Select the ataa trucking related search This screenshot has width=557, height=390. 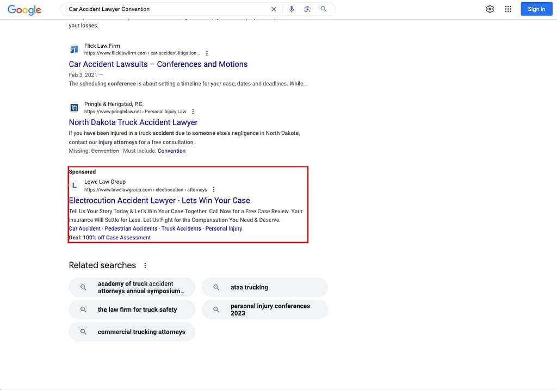click(x=265, y=287)
